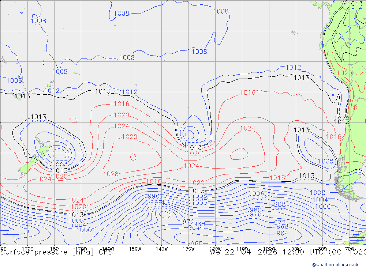Click the red 1020 label over South America

pyautogui.click(x=344, y=73)
